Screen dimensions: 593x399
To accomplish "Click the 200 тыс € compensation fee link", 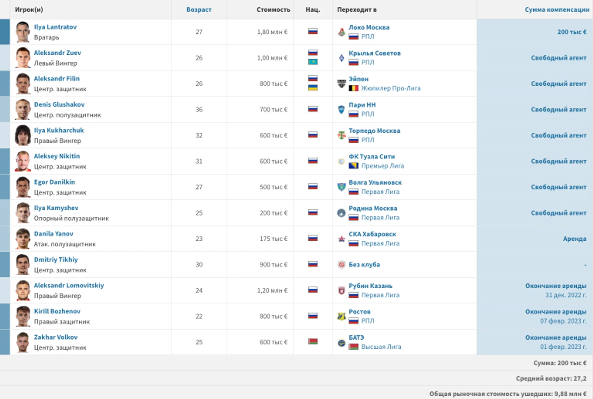I will [572, 32].
